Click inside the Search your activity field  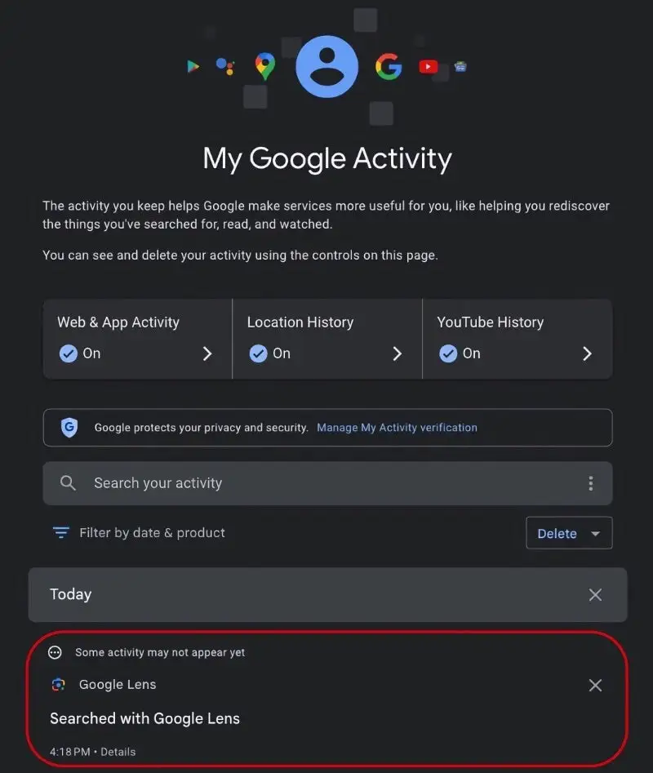(245, 483)
